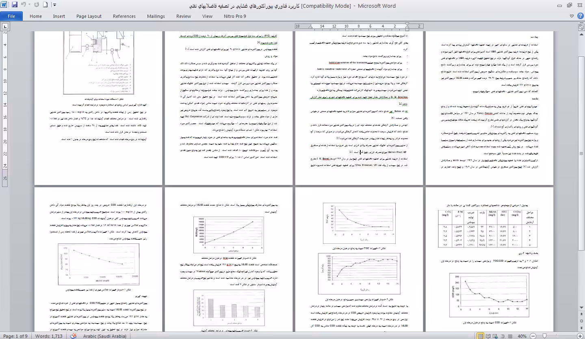Image resolution: width=585 pixels, height=339 pixels.
Task: Expand the collapsed ribbon with chevron
Action: (572, 16)
